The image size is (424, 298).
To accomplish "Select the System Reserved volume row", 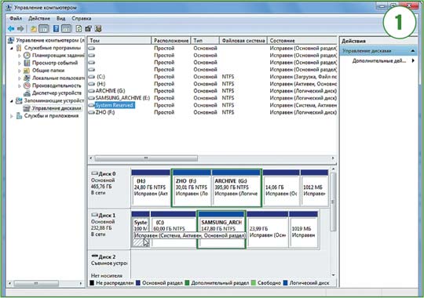I will click(x=212, y=105).
